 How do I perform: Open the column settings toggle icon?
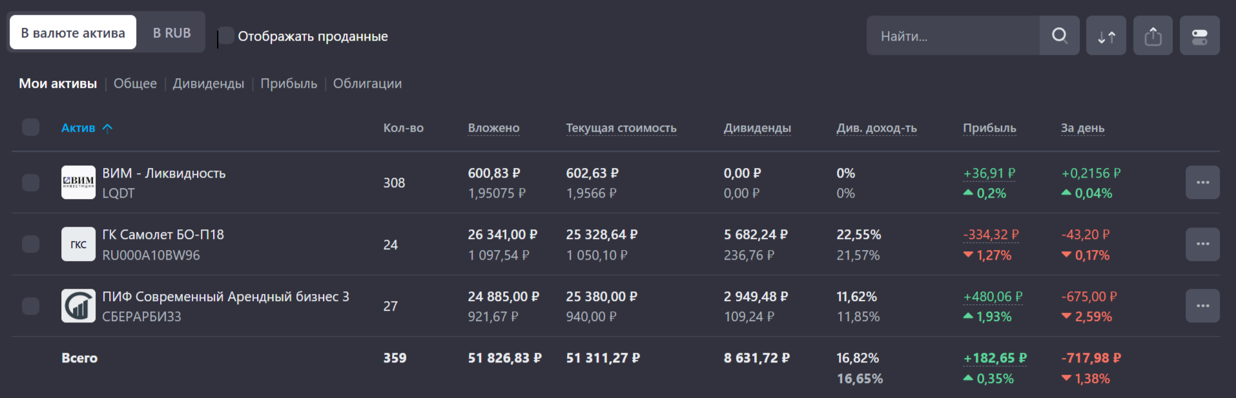(x=1199, y=36)
